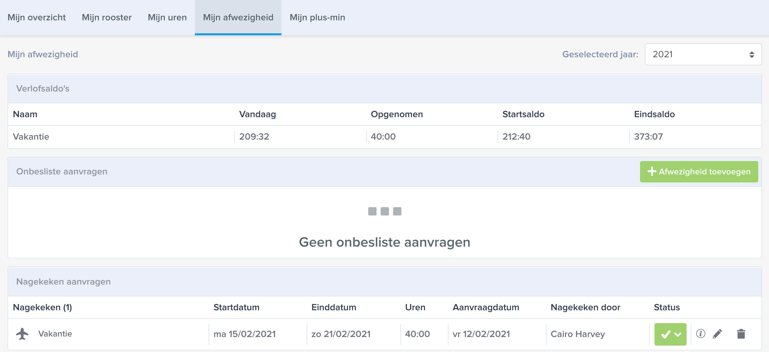Click the Afwezigheid toevoegen button
769x352 pixels.
pos(699,171)
